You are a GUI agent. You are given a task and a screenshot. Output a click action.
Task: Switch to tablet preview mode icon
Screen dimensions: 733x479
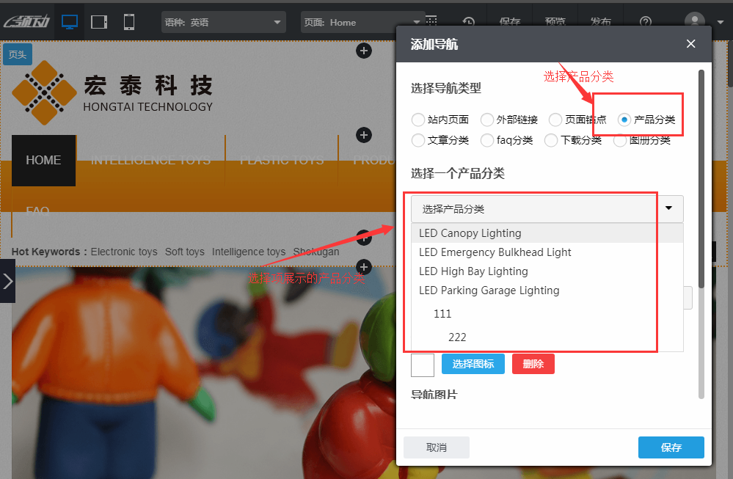[99, 22]
